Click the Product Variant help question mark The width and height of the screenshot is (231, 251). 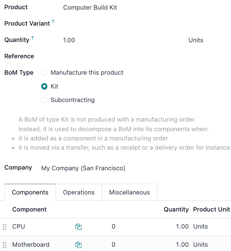[53, 22]
